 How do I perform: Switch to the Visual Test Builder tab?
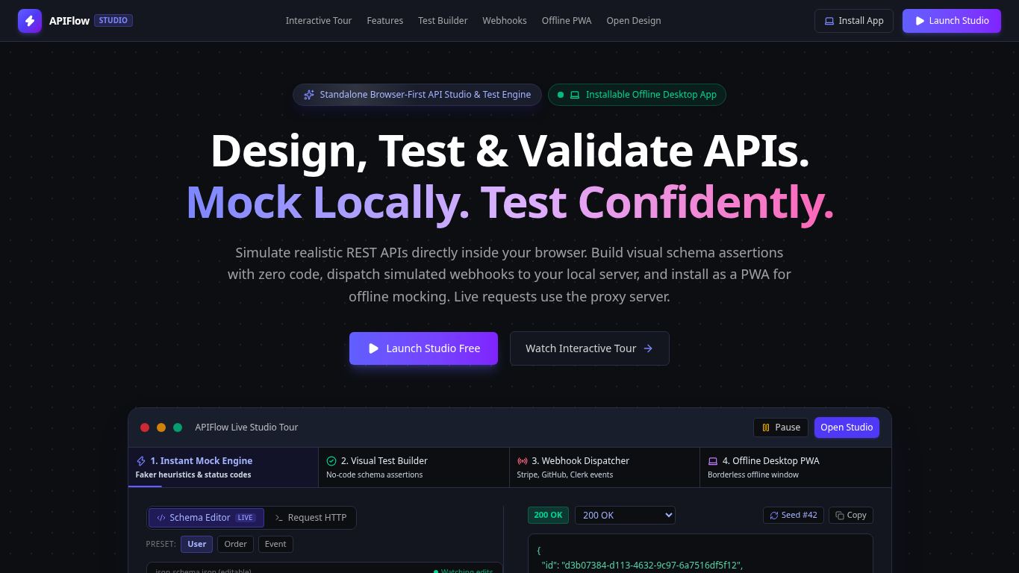click(x=414, y=467)
